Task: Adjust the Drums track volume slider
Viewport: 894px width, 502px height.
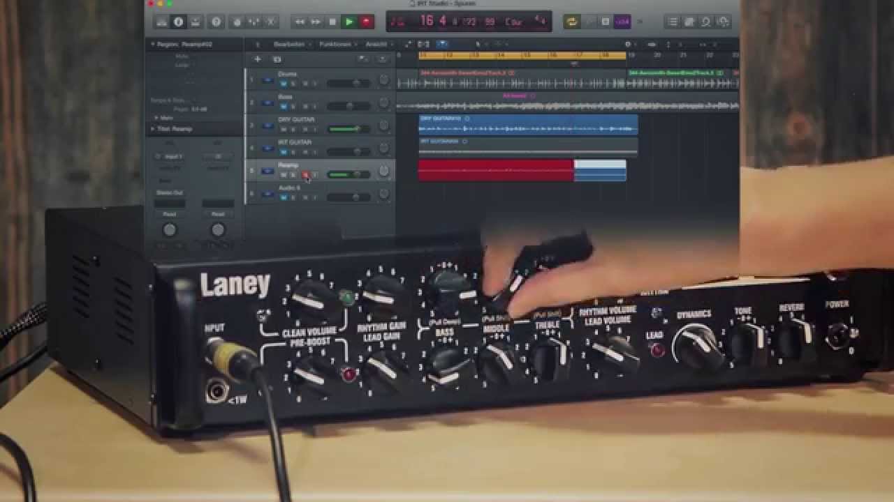Action: (349, 83)
